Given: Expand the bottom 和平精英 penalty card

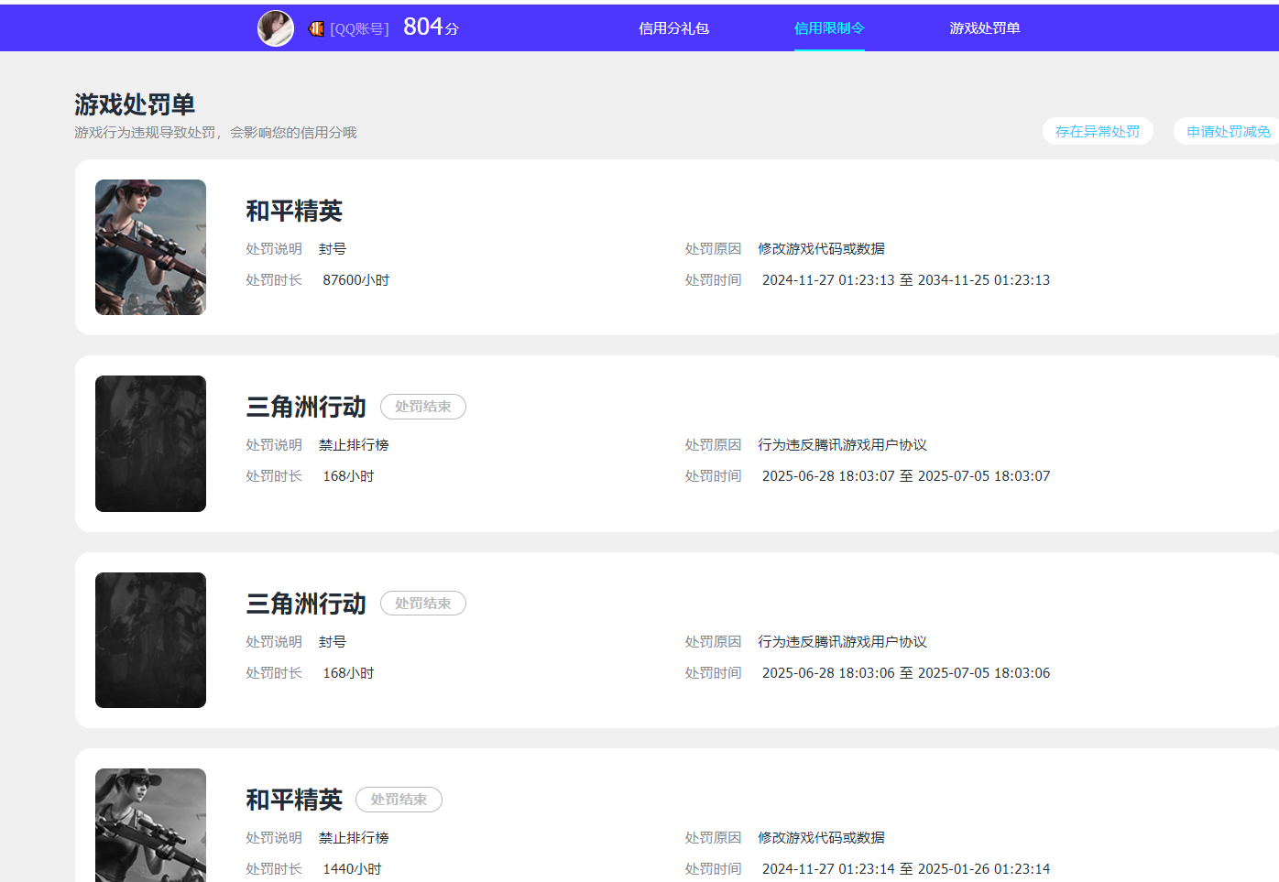Looking at the screenshot, I should pyautogui.click(x=294, y=799).
